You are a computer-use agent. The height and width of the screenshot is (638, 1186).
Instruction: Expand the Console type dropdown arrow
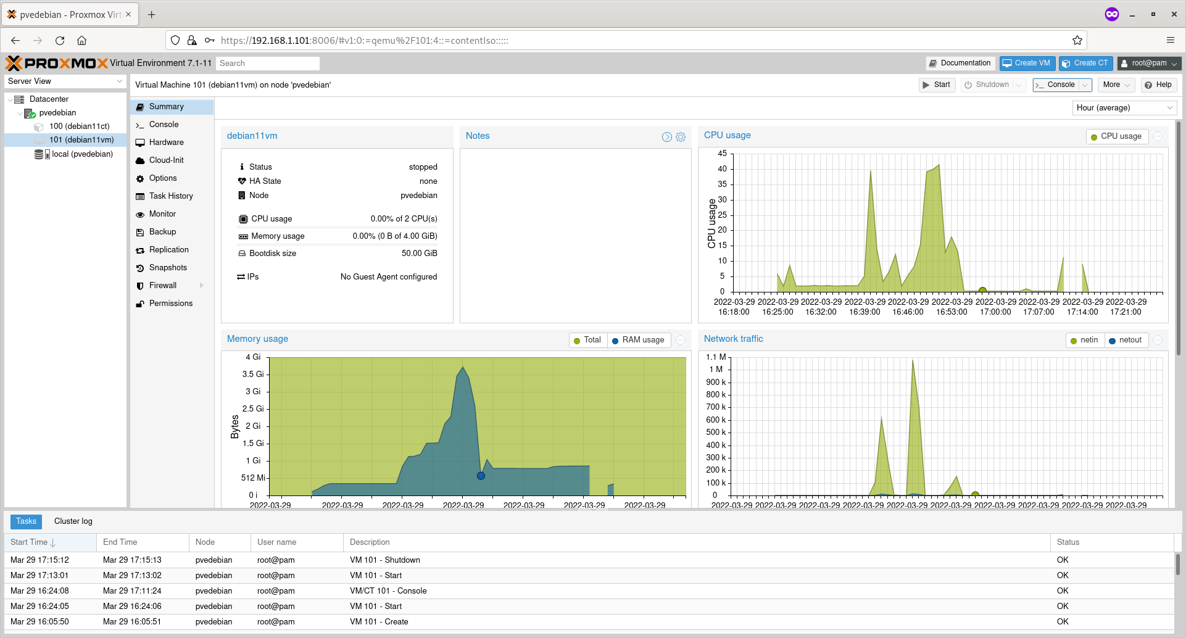pyautogui.click(x=1085, y=85)
